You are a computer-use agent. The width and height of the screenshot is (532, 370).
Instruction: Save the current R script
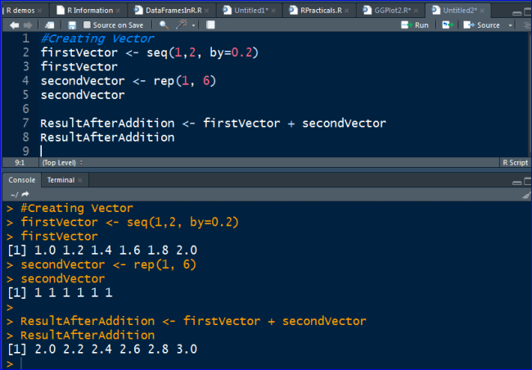tap(72, 25)
